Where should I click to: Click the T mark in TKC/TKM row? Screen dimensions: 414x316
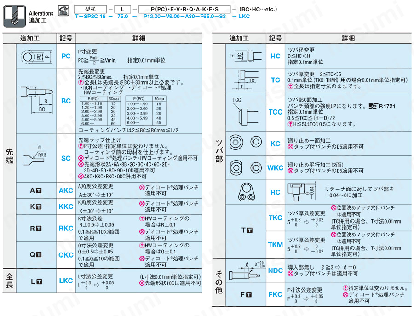pyautogui.click(x=249, y=230)
